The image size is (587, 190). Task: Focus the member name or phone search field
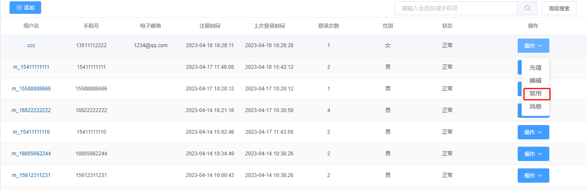(x=456, y=8)
